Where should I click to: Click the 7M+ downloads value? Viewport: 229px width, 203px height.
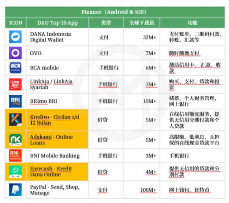(151, 53)
